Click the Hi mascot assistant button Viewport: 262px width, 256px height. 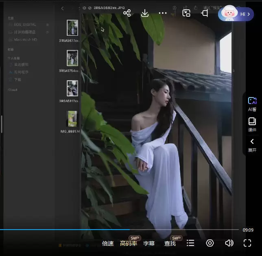[236, 14]
